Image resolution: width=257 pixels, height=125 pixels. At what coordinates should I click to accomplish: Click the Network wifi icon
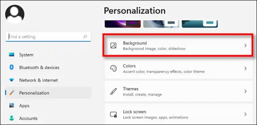tap(11, 80)
